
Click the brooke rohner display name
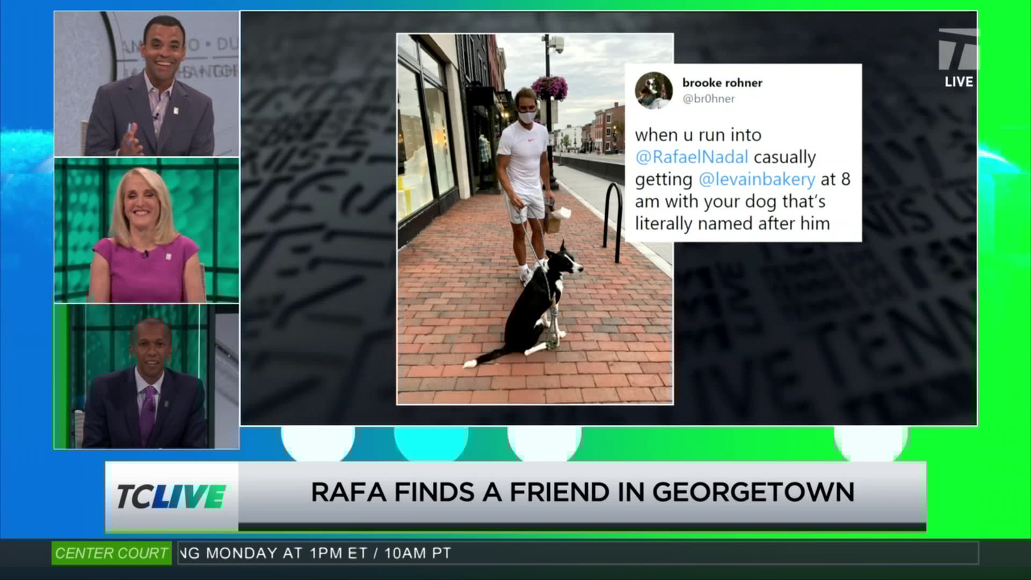722,83
